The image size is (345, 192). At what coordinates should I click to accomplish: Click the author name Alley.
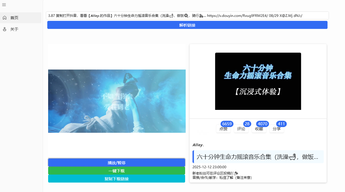(x=198, y=145)
